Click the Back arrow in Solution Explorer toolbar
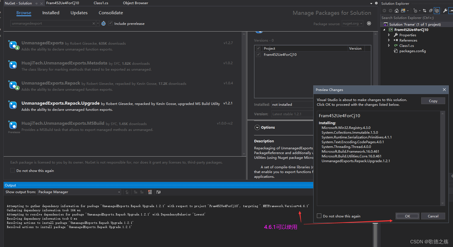This screenshot has height=247, width=453. pos(384,11)
